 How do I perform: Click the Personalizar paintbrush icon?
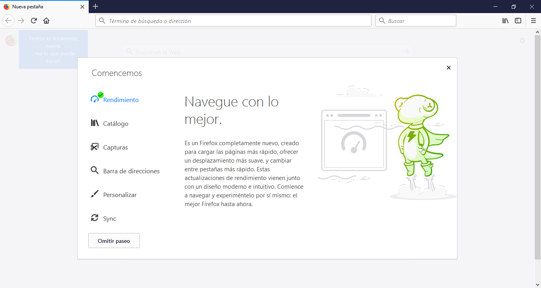(95, 194)
